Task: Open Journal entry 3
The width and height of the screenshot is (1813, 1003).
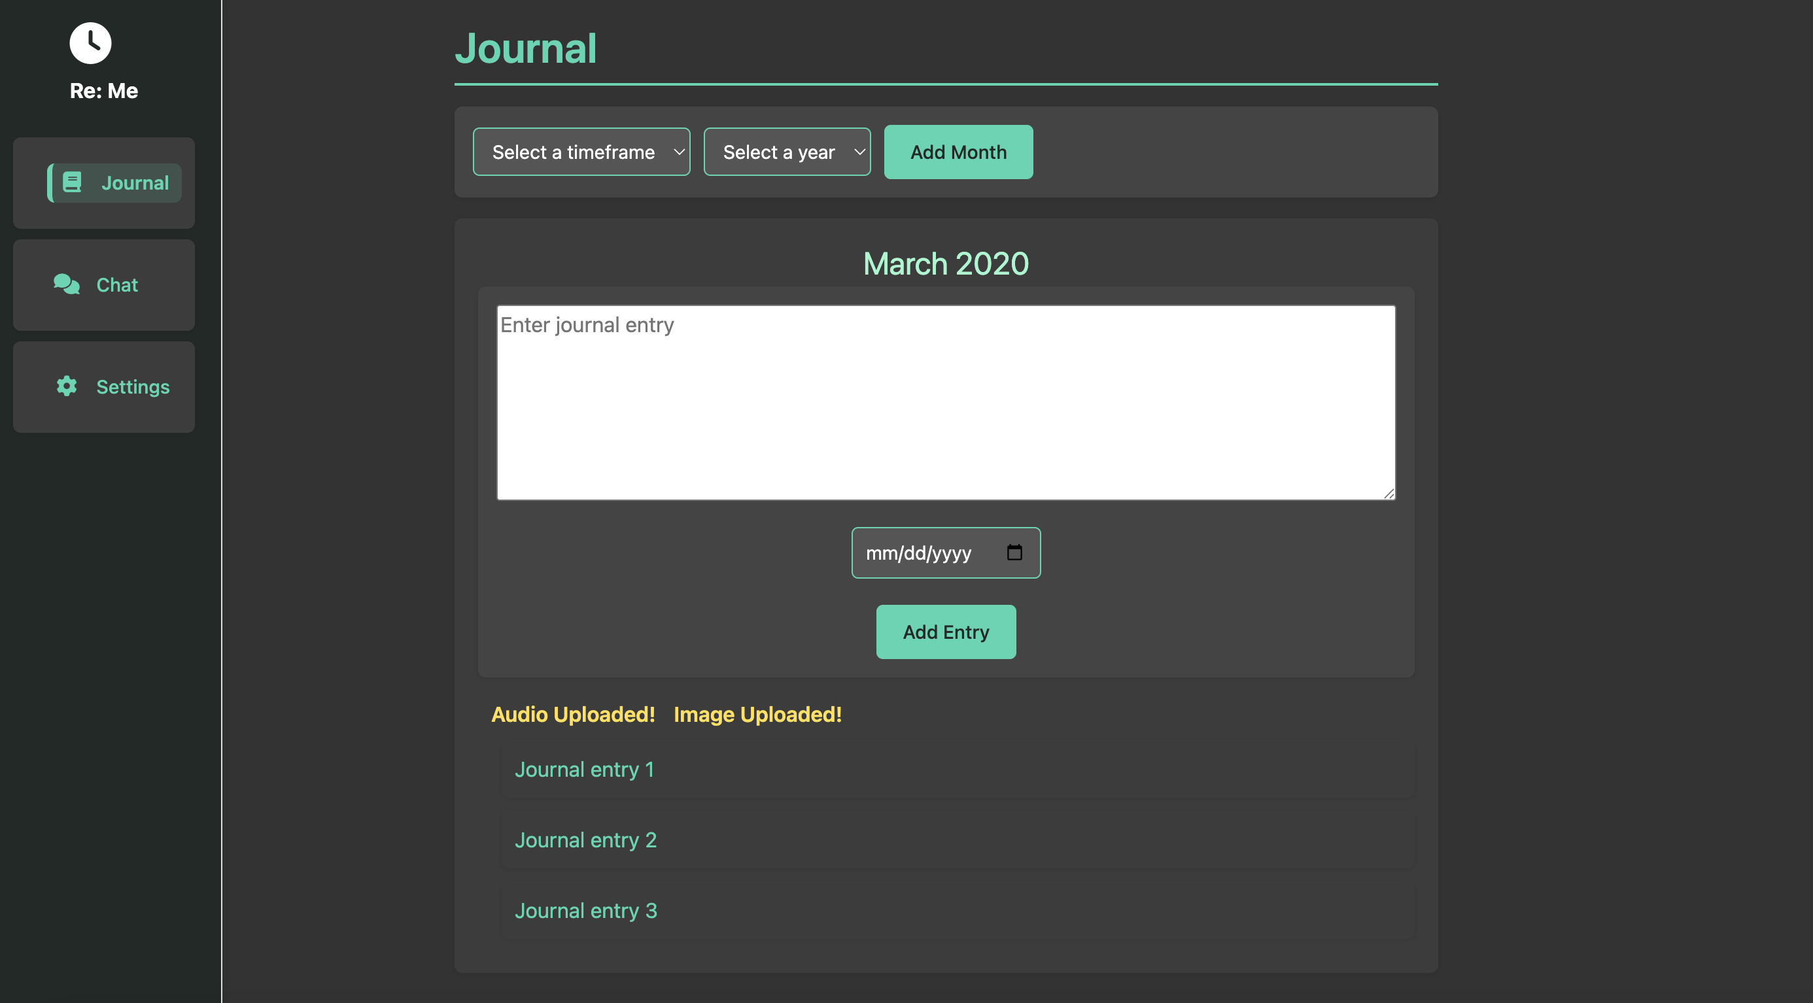Action: tap(585, 911)
